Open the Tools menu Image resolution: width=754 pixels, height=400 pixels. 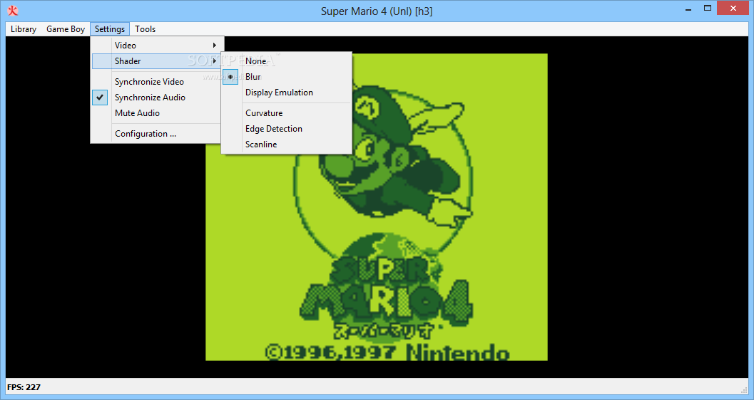[146, 28]
